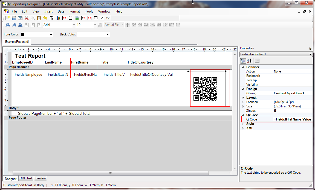
Task: Open the CustomReportItem1 object selector dropdown
Action: click(x=310, y=54)
